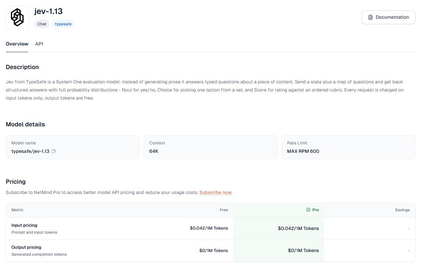The width and height of the screenshot is (427, 266).
Task: Click the Metric column header
Action: coord(17,210)
